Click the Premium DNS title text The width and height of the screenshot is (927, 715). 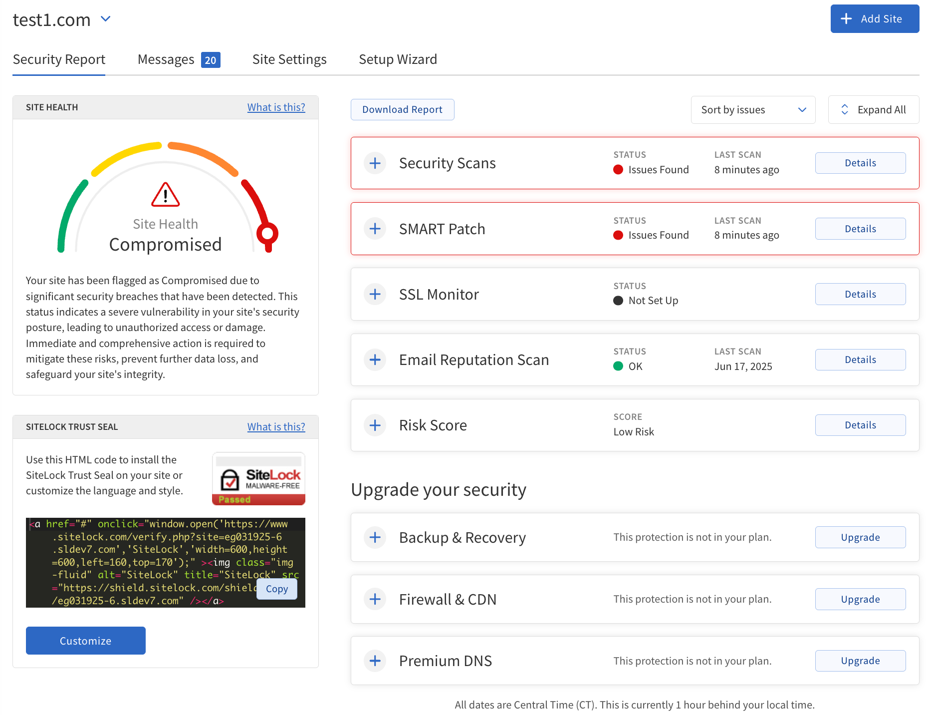(446, 661)
